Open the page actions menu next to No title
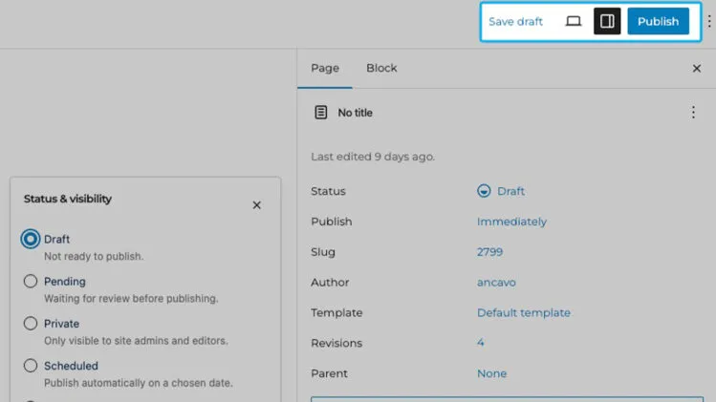The image size is (716, 402). pos(693,113)
